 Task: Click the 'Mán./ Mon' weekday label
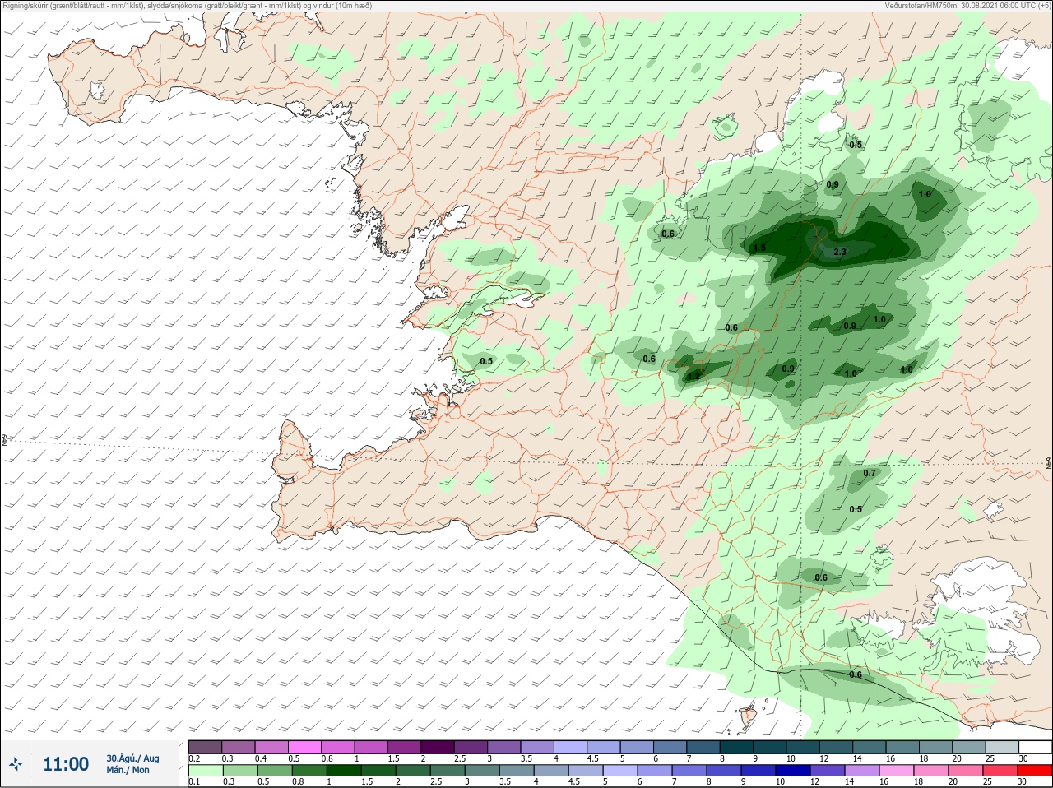point(128,771)
